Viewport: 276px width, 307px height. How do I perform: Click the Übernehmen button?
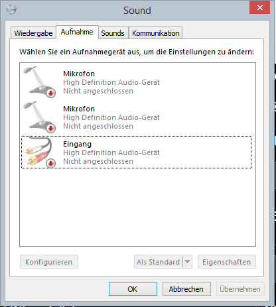(240, 288)
